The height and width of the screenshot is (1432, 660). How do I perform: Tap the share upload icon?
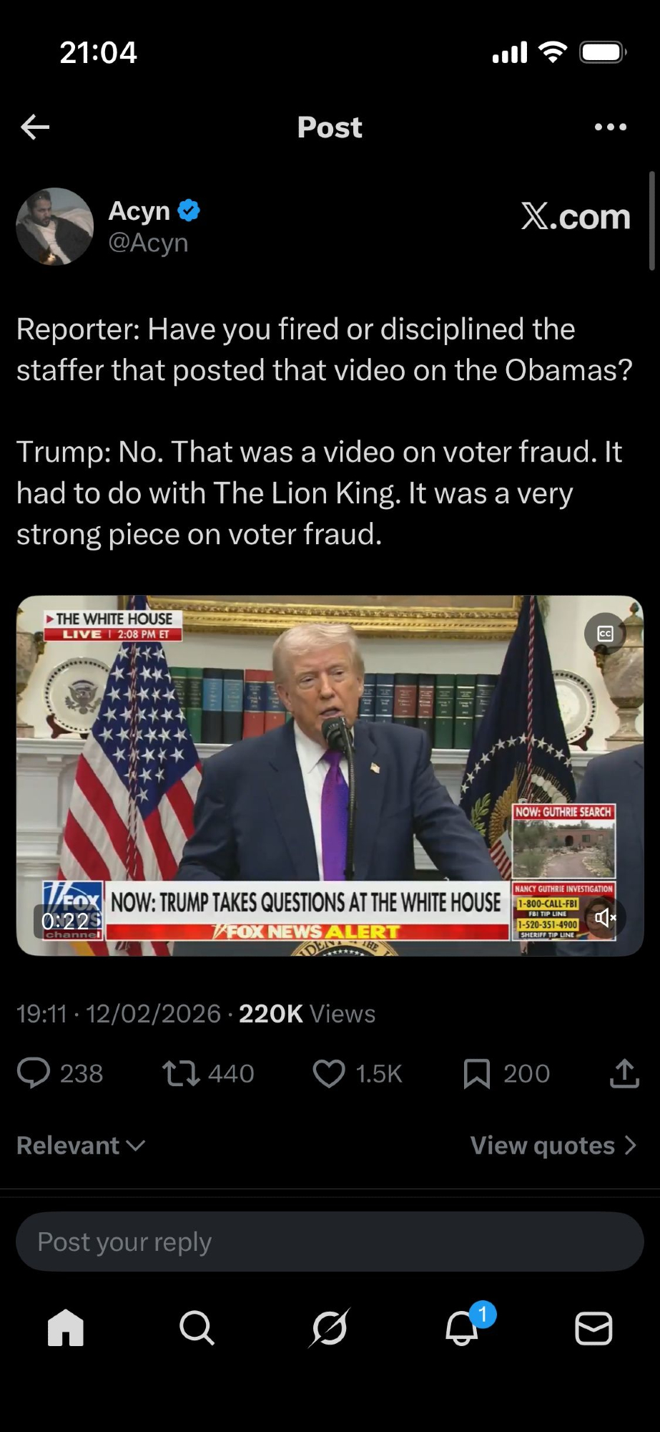pos(624,1073)
